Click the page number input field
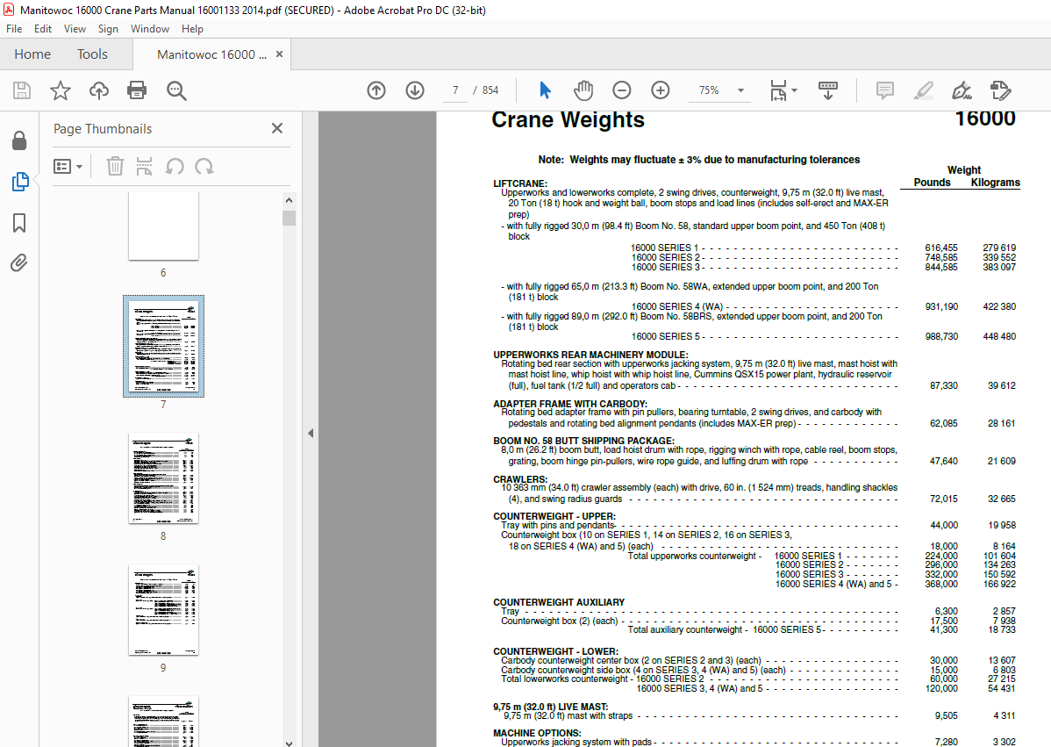This screenshot has width=1051, height=747. pos(455,90)
